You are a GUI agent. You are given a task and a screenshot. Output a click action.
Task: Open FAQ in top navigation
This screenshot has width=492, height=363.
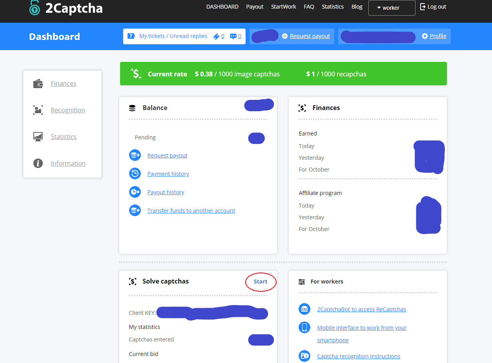(x=309, y=7)
